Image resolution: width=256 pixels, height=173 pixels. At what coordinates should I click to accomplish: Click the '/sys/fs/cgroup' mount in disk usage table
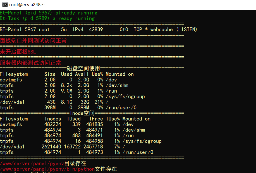click(x=125, y=97)
